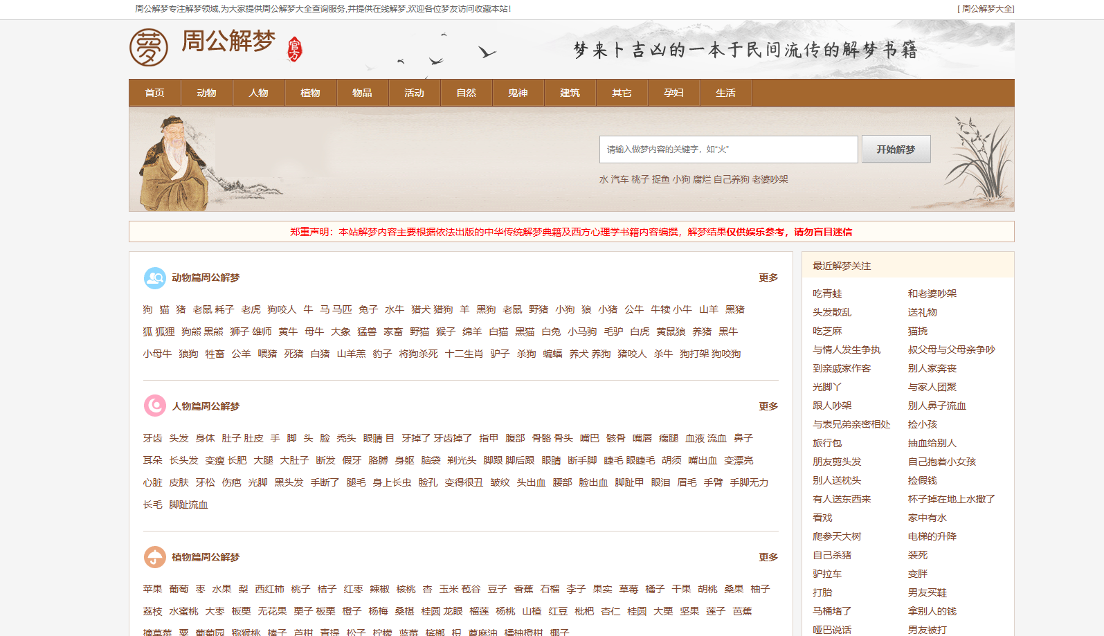Click the 荔枝 plant link

[x=153, y=611]
